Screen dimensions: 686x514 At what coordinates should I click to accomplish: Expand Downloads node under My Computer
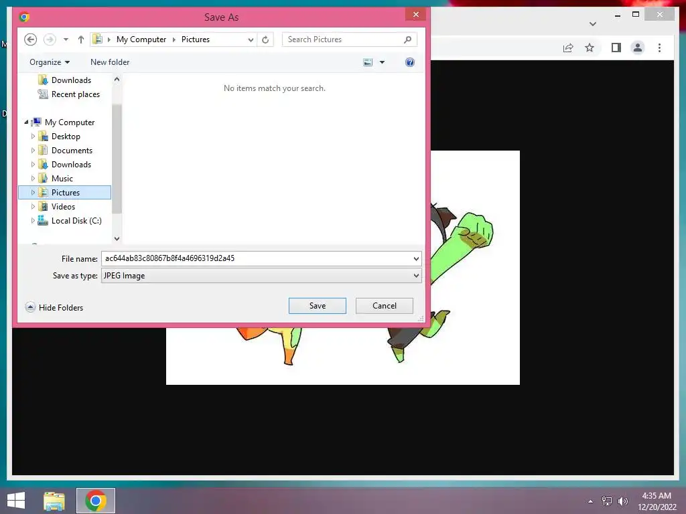tap(33, 165)
